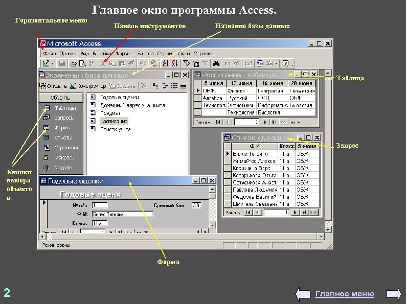
Task: Click the Print icon in toolbar
Action: [x=74, y=63]
